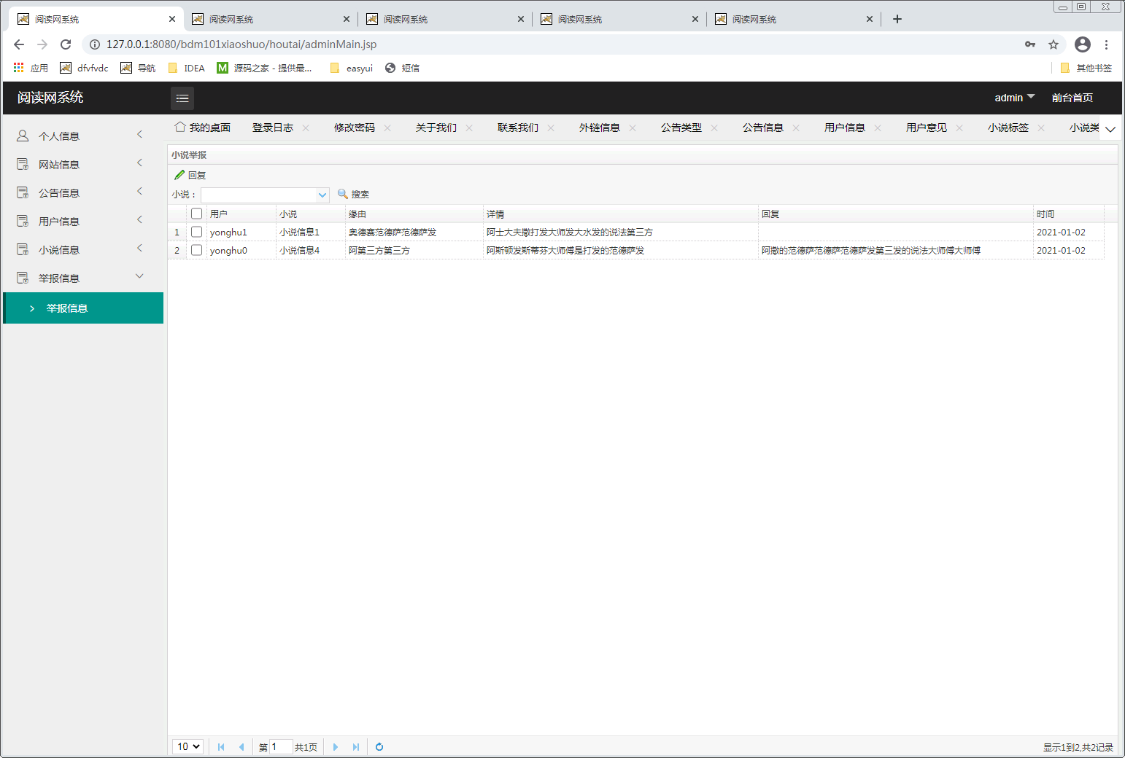Open the 源码之家 bookmark
This screenshot has width=1125, height=758.
264,68
